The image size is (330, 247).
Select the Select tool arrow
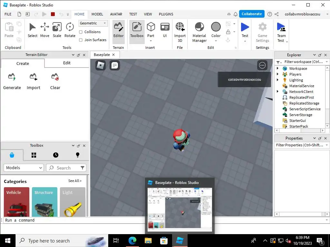[33, 30]
